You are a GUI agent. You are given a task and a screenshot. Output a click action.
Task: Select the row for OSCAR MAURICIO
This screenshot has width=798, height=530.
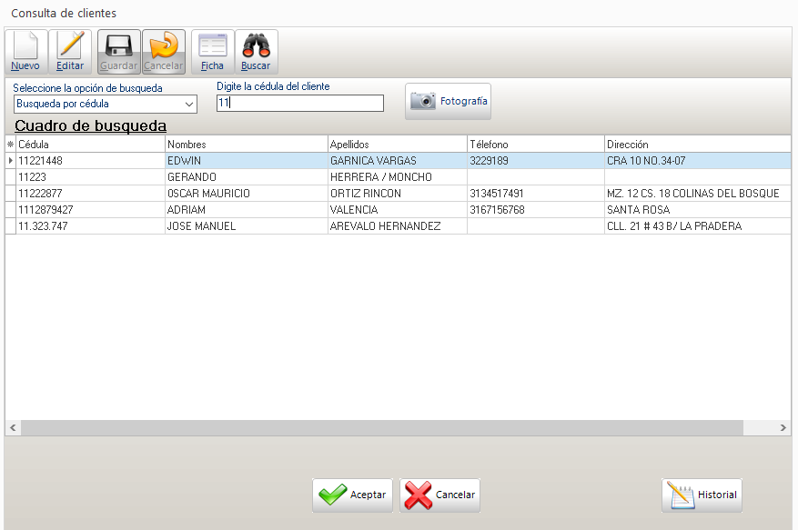(x=246, y=194)
